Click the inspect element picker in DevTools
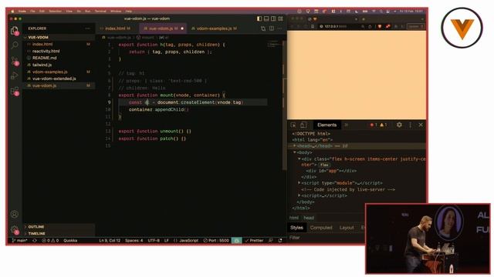The width and height of the screenshot is (494, 277). coord(293,125)
